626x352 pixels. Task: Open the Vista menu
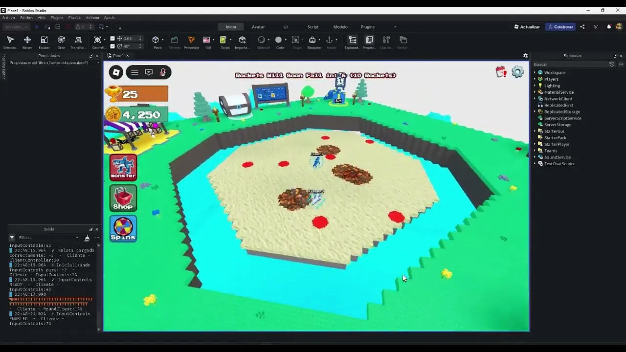pyautogui.click(x=42, y=18)
